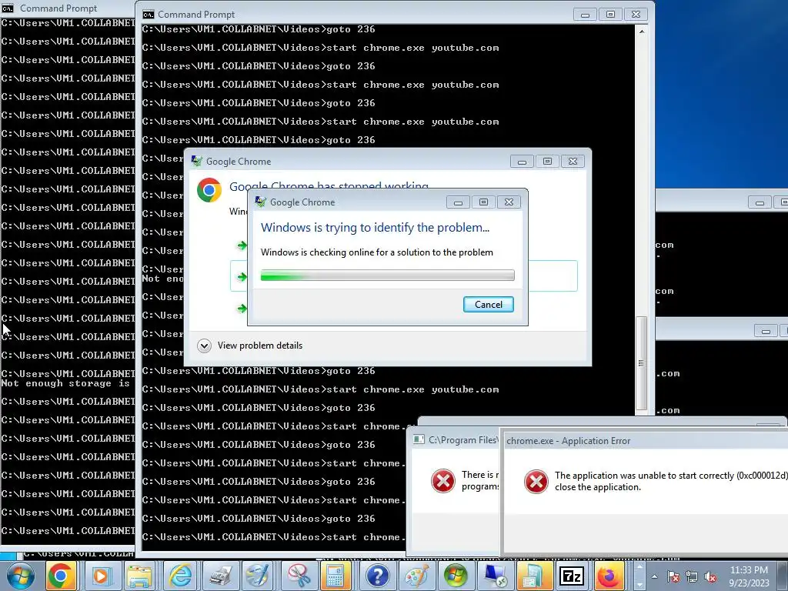Image resolution: width=788 pixels, height=591 pixels.
Task: Click 'Windows is trying to identify the problem...' heading
Action: click(x=375, y=228)
